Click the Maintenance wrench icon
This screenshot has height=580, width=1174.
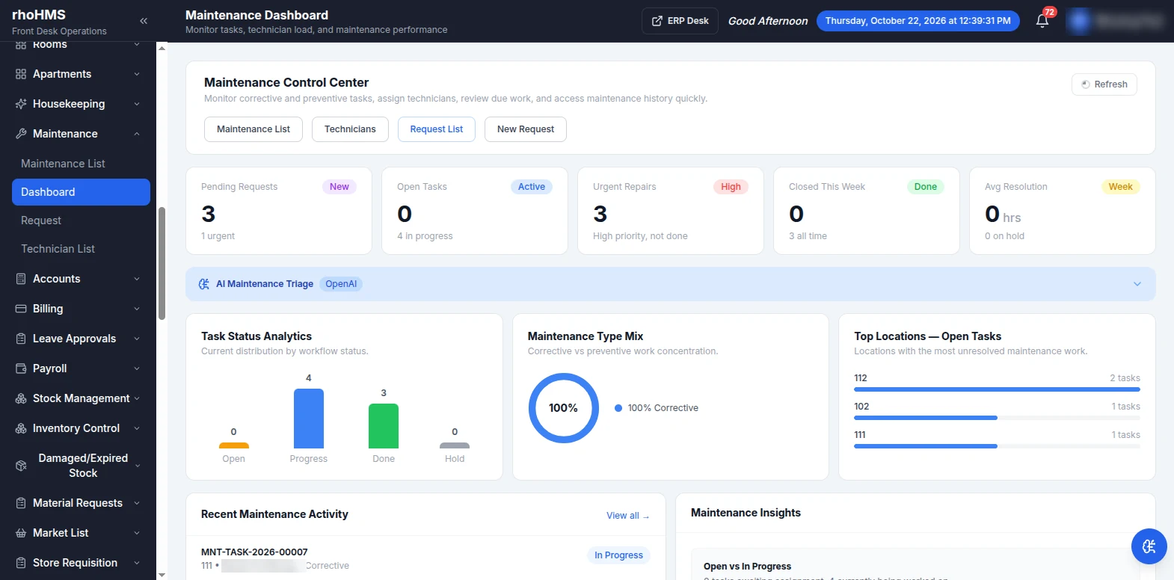(x=21, y=134)
